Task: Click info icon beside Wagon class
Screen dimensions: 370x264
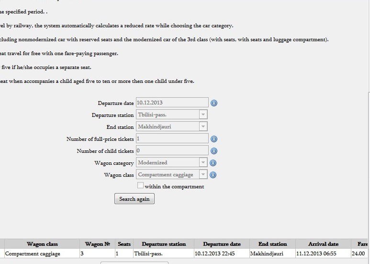Action: tap(213, 175)
